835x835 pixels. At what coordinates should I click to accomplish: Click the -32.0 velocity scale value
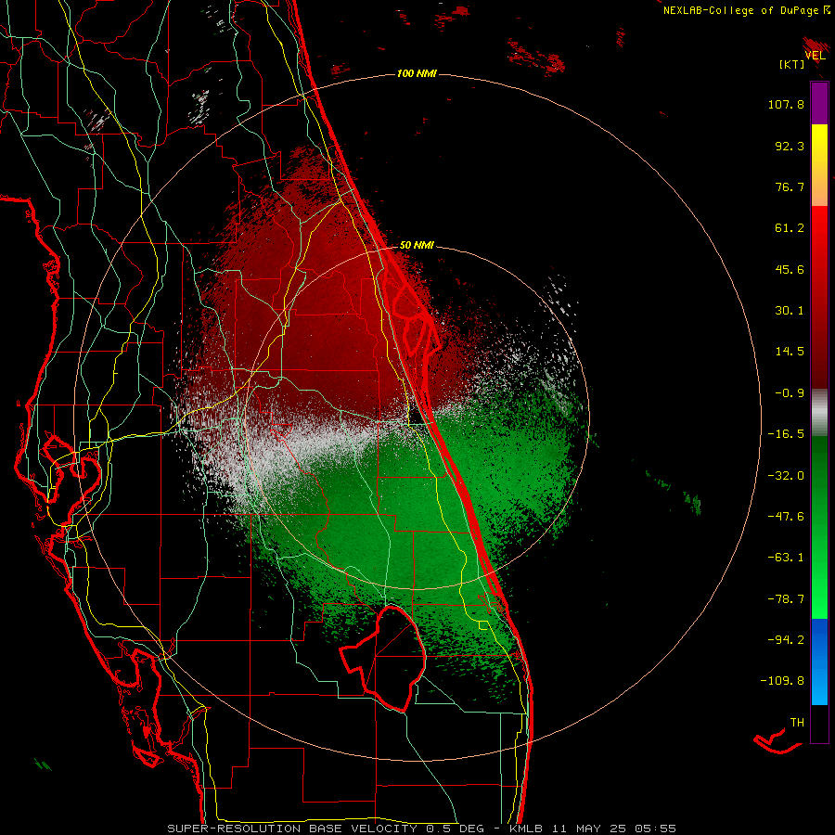(786, 476)
